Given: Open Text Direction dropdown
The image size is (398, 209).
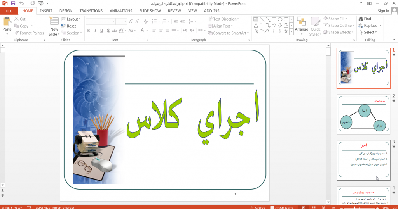Looking at the screenshot, I should [x=223, y=19].
